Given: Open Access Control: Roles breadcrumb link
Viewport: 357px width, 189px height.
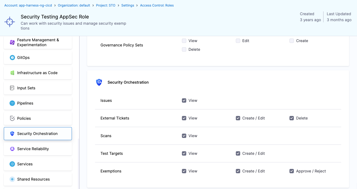Looking at the screenshot, I should tap(157, 5).
